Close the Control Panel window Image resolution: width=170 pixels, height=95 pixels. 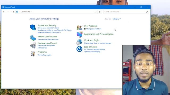147,7
